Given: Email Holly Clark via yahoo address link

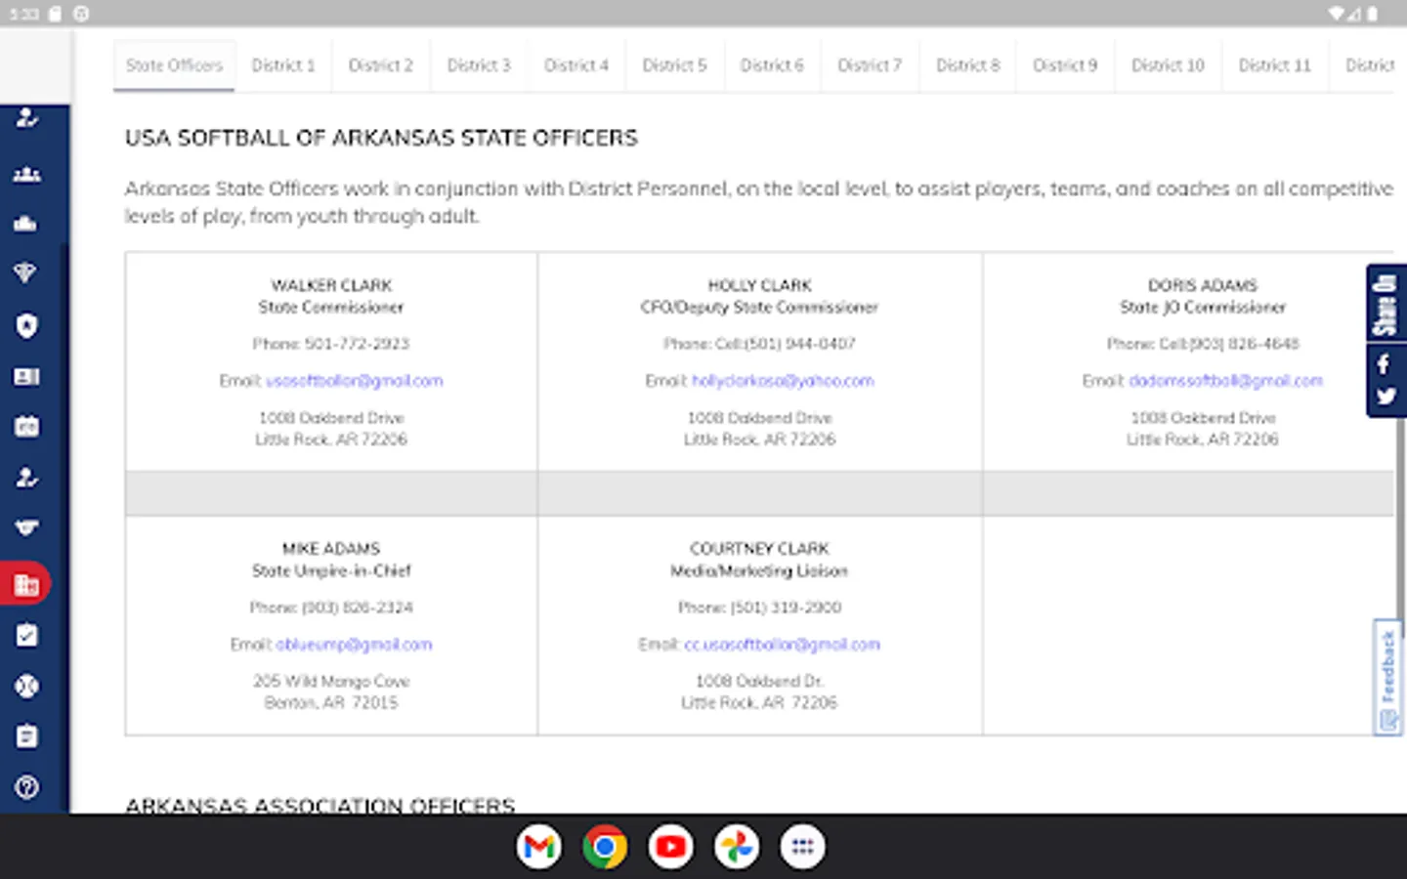Looking at the screenshot, I should tap(783, 381).
